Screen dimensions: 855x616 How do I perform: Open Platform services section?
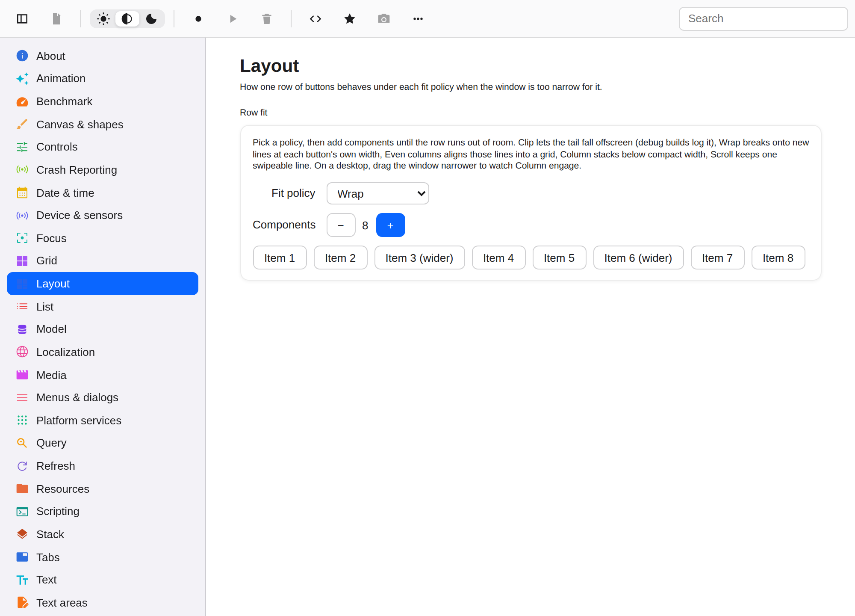tap(103, 421)
